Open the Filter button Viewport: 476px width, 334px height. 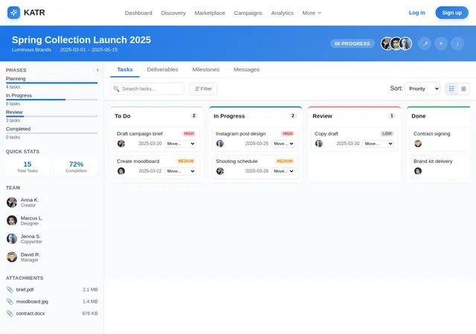click(203, 89)
